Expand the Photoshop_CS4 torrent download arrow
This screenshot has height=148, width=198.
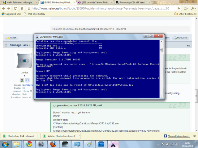point(39,135)
